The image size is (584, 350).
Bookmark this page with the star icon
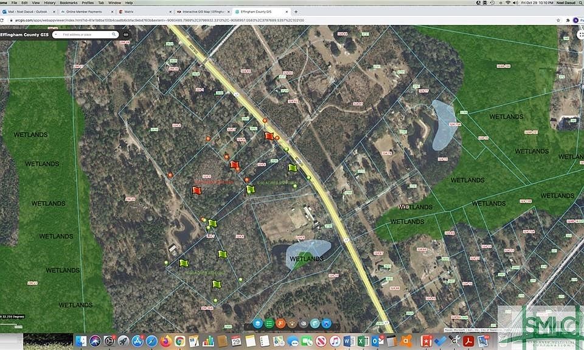(558, 20)
